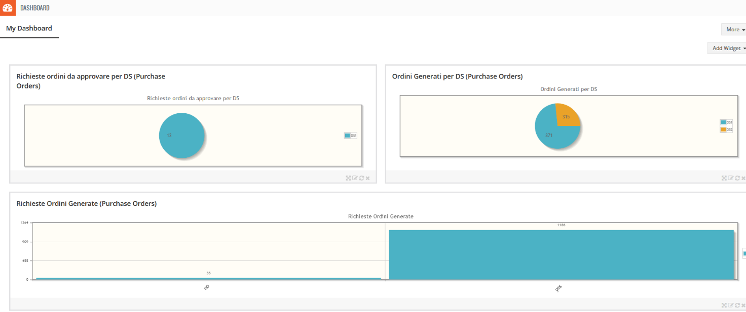746x312 pixels.
Task: Refresh the 'Richieste ordini da approvare' widget
Action: (361, 178)
